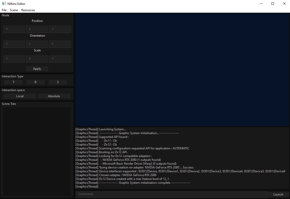The image size is (290, 199).
Task: Select the T interaction type
Action: point(13,82)
